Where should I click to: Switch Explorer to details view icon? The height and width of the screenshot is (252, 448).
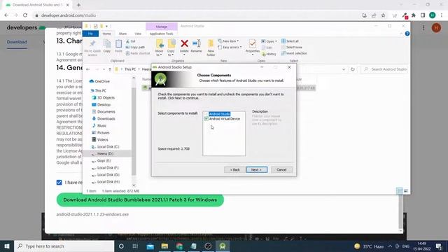[x=400, y=191]
